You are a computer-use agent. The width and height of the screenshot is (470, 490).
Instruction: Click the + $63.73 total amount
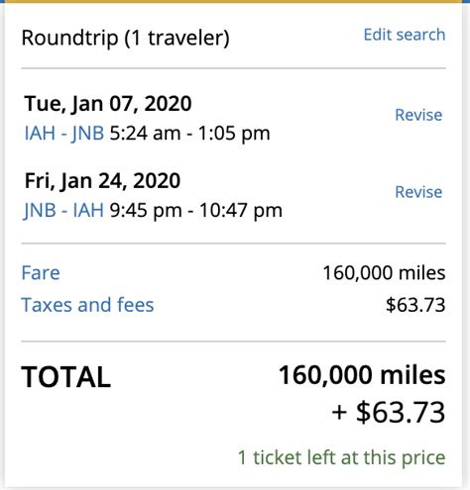[389, 413]
